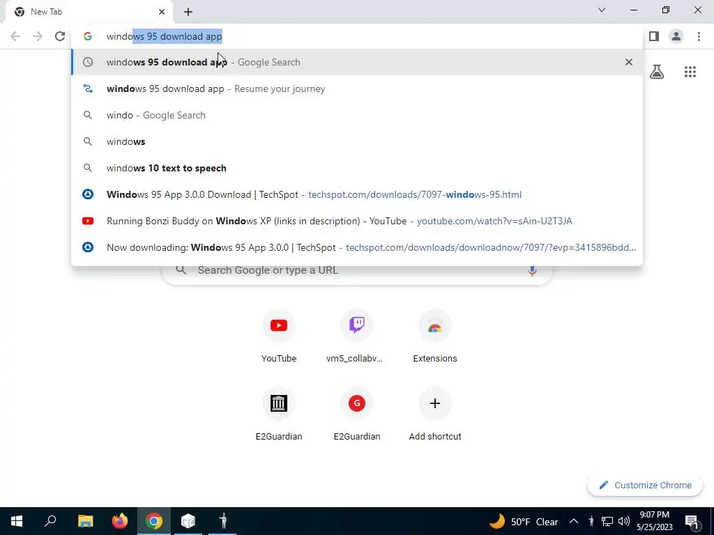Select 'windows 95 download app - Google Search' suggestion
The width and height of the screenshot is (714, 535).
point(357,62)
